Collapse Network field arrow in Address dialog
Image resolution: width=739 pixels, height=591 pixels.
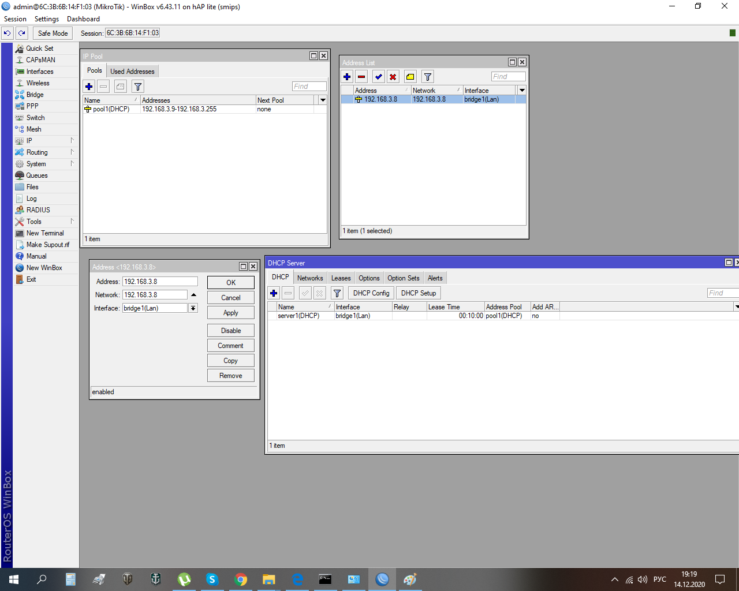point(193,295)
